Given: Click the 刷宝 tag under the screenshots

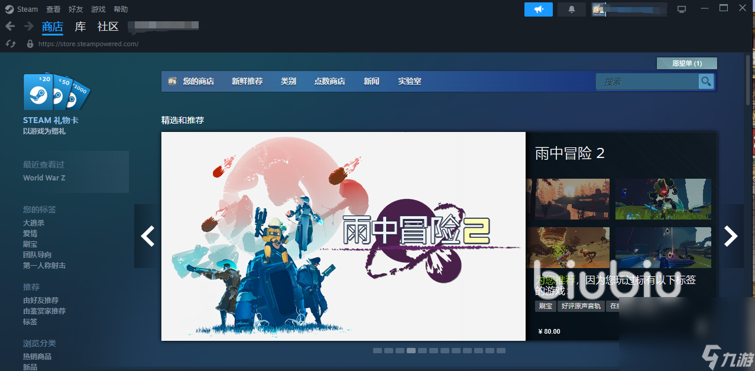Looking at the screenshot, I should 545,306.
